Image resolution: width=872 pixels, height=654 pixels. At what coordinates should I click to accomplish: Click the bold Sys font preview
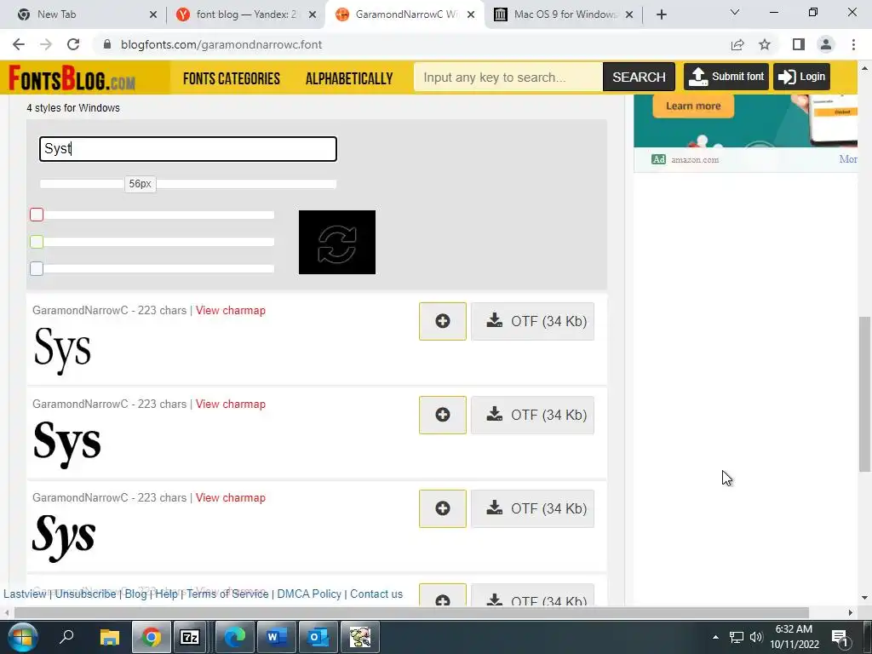pyautogui.click(x=67, y=444)
